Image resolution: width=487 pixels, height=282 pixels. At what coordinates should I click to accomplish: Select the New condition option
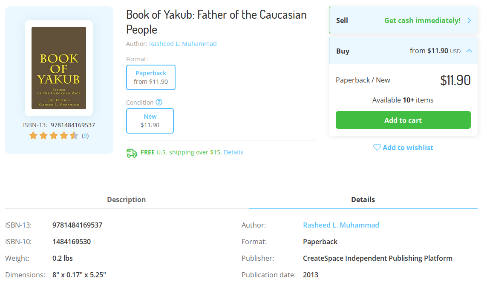click(150, 121)
